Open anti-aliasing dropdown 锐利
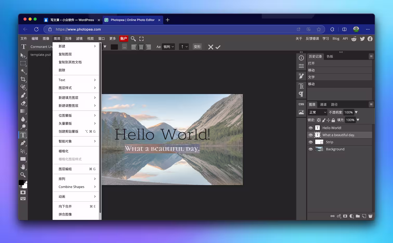 coord(169,47)
